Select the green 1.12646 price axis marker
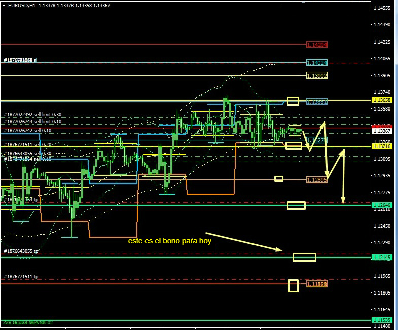 [x=381, y=205]
